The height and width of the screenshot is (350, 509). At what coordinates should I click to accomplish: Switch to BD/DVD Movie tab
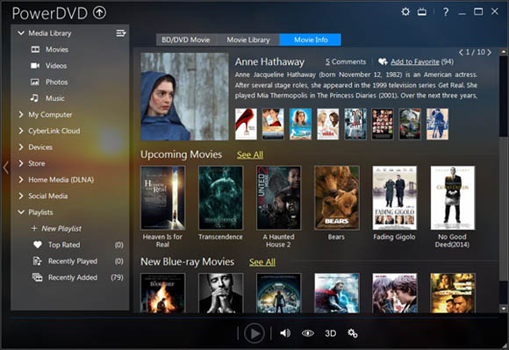coord(186,39)
